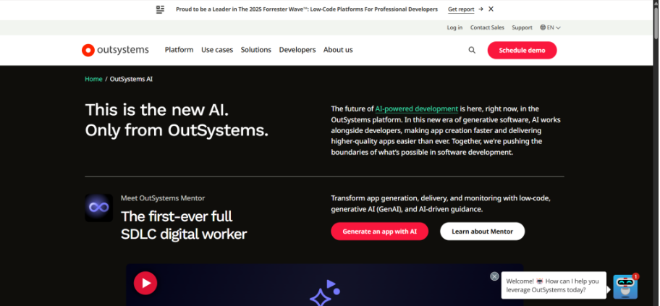Open the Support link
This screenshot has height=306, width=660.
(x=522, y=27)
